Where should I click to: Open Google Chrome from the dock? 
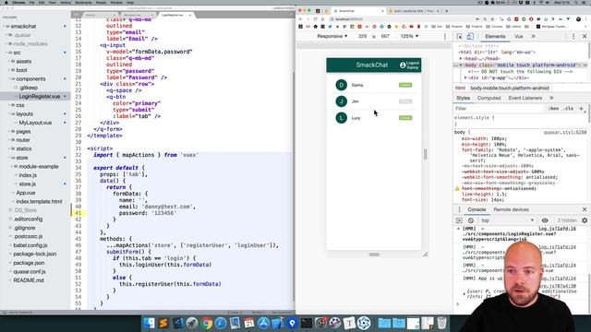pyautogui.click(x=206, y=323)
